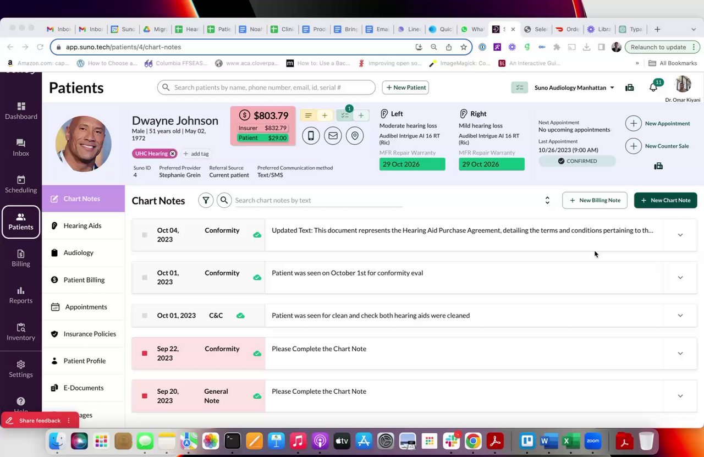Click the location pin icon

click(x=355, y=136)
